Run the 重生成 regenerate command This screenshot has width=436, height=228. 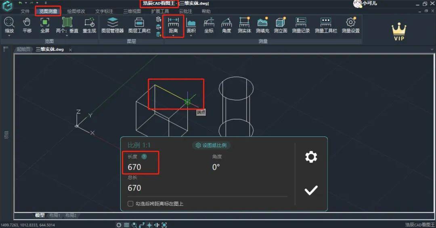click(89, 25)
